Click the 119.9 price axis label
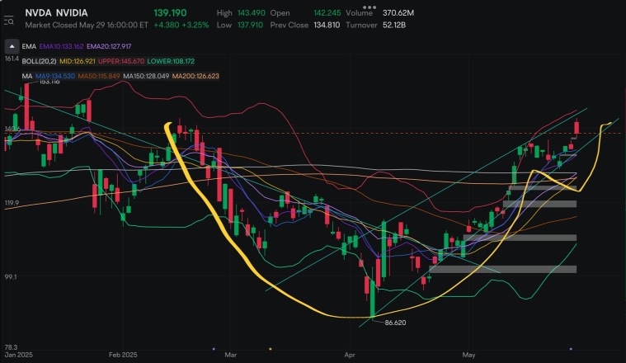This screenshot has width=626, height=363. pos(12,203)
